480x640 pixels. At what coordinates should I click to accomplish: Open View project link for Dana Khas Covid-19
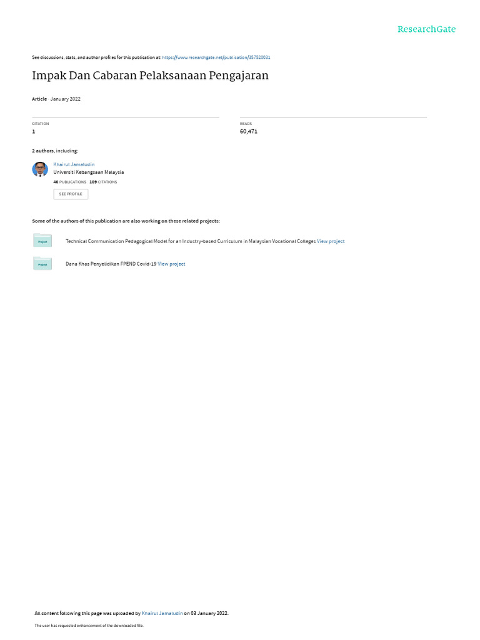(171, 264)
